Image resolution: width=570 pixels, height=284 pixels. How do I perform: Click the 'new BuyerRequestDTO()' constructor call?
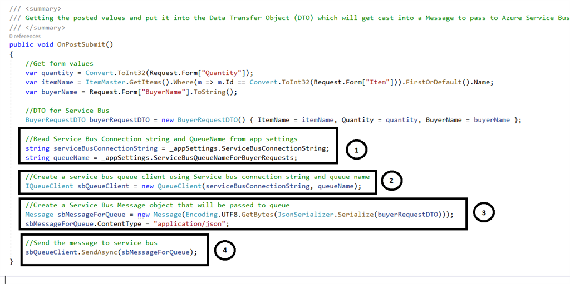[204, 120]
